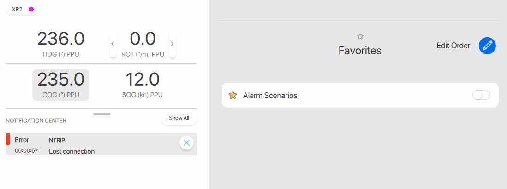Click the HDG 236.0 heading readout
The image size is (507, 189).
[x=61, y=44]
